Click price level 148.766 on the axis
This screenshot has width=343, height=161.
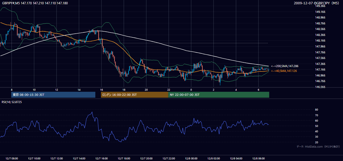pos(320,23)
